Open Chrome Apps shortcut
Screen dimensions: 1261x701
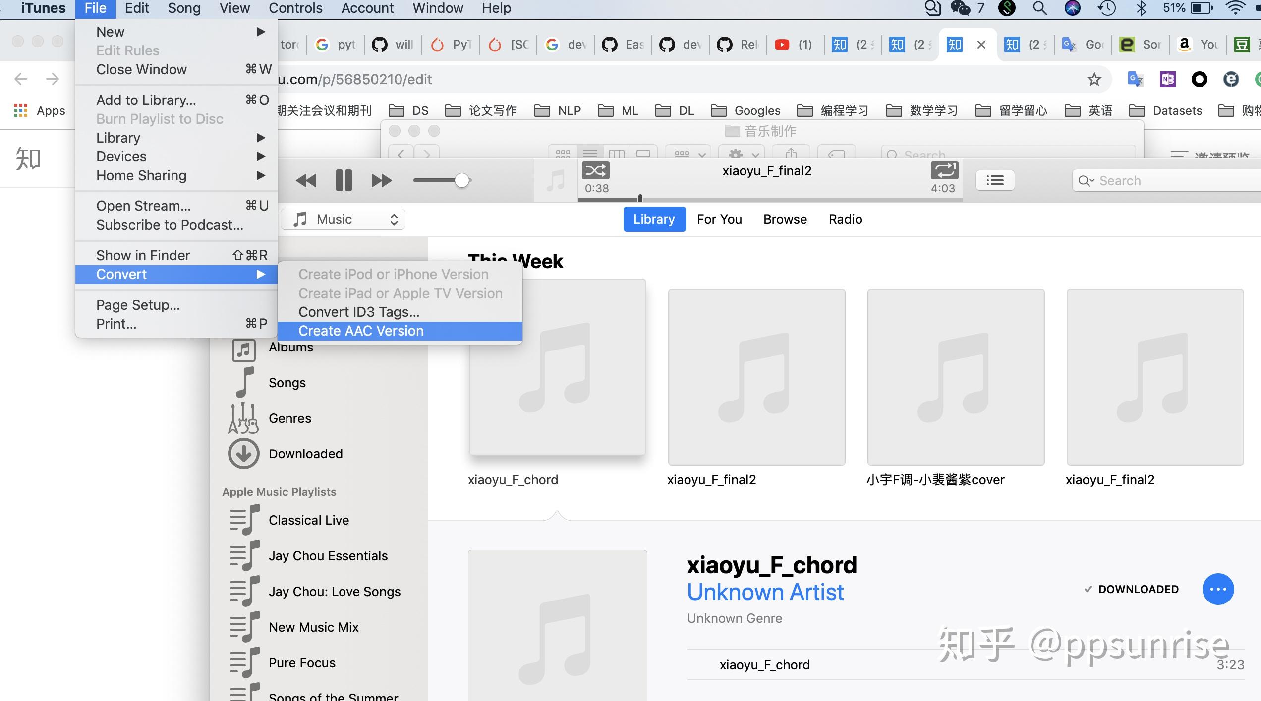click(40, 110)
